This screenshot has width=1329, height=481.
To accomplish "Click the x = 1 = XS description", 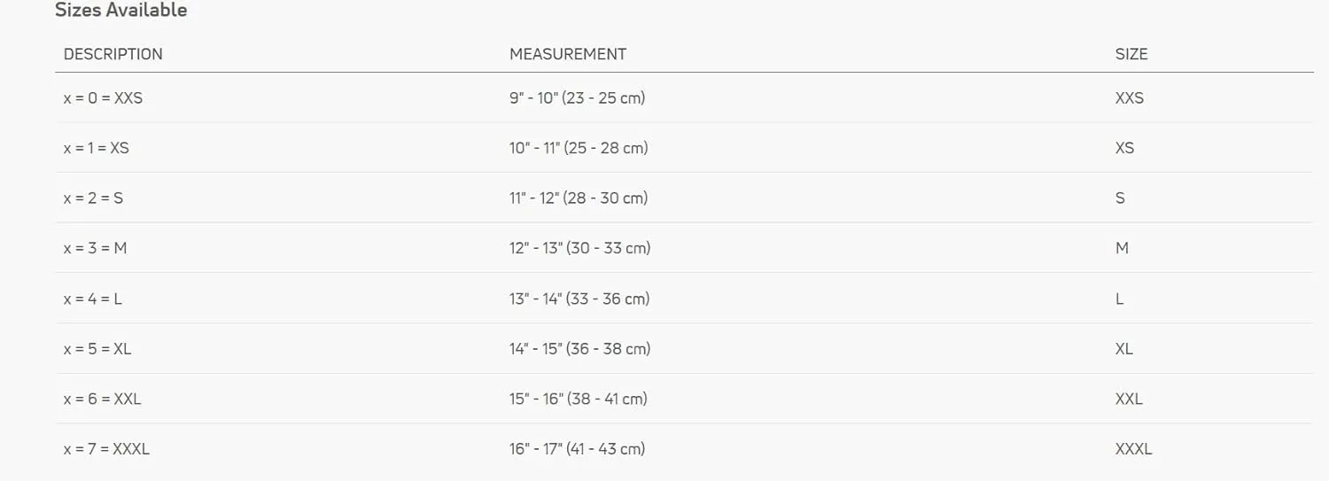I will click(x=97, y=148).
